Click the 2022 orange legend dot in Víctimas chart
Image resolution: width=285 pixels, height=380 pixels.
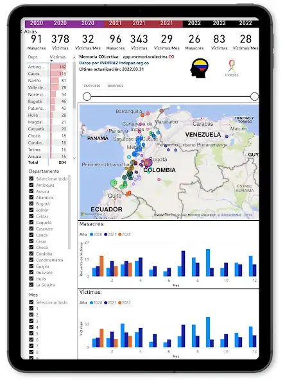tap(120, 303)
